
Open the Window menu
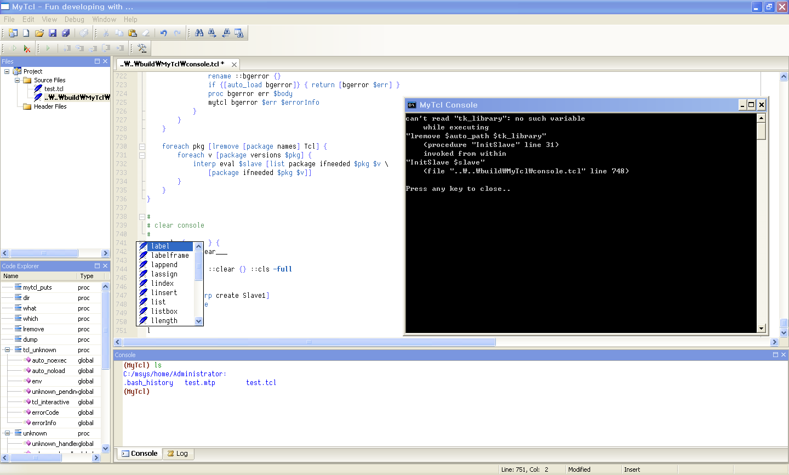pos(104,19)
